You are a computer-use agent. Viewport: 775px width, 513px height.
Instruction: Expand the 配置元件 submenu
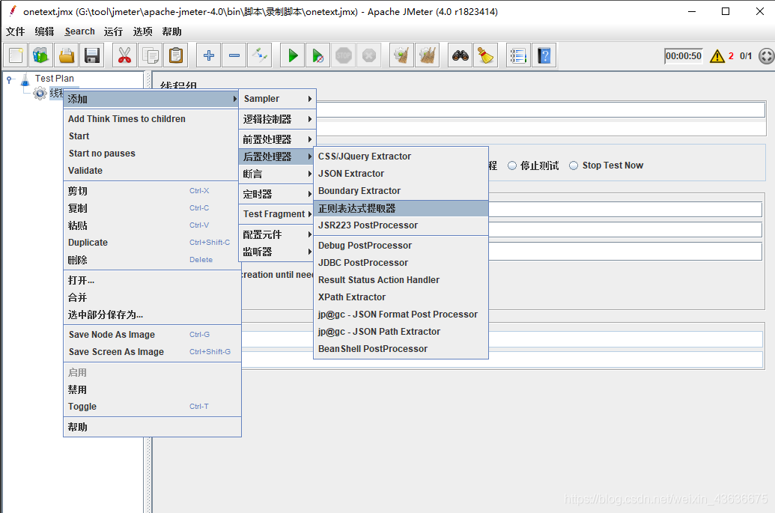tap(277, 234)
